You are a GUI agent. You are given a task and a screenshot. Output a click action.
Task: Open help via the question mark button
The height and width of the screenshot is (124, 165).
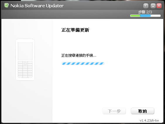(x=146, y=6)
